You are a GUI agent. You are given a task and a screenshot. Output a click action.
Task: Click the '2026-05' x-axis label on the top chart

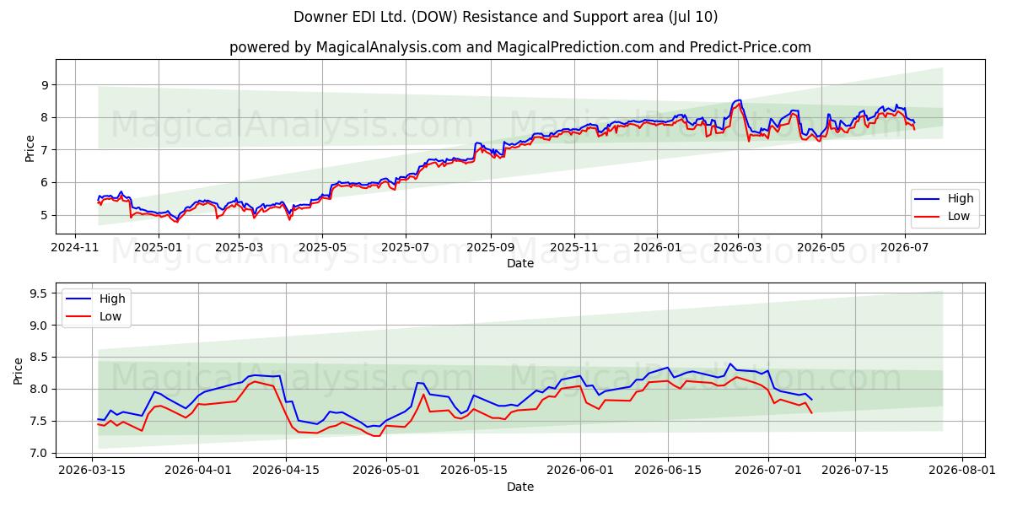click(x=821, y=248)
